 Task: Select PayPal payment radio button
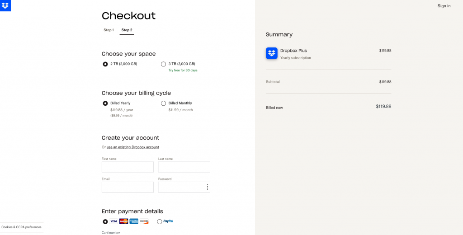(x=159, y=222)
